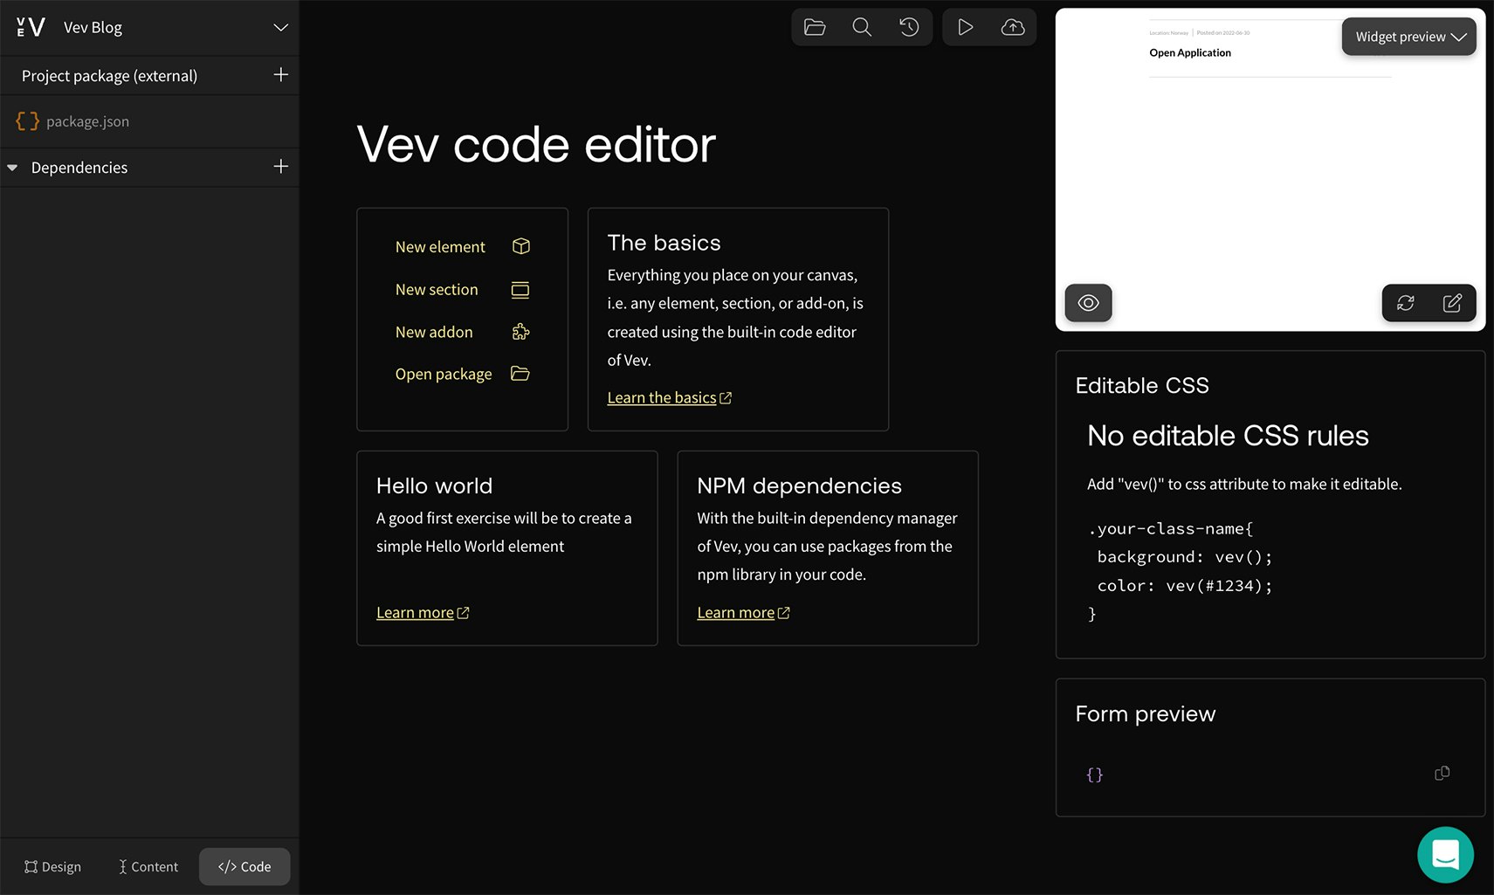Viewport: 1494px width, 895px height.
Task: Add file to Project package (external)
Action: (x=280, y=75)
